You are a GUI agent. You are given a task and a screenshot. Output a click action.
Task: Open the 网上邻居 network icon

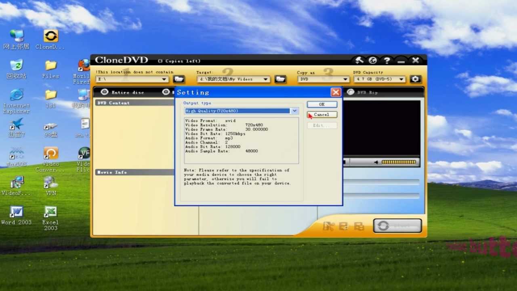pos(16,40)
